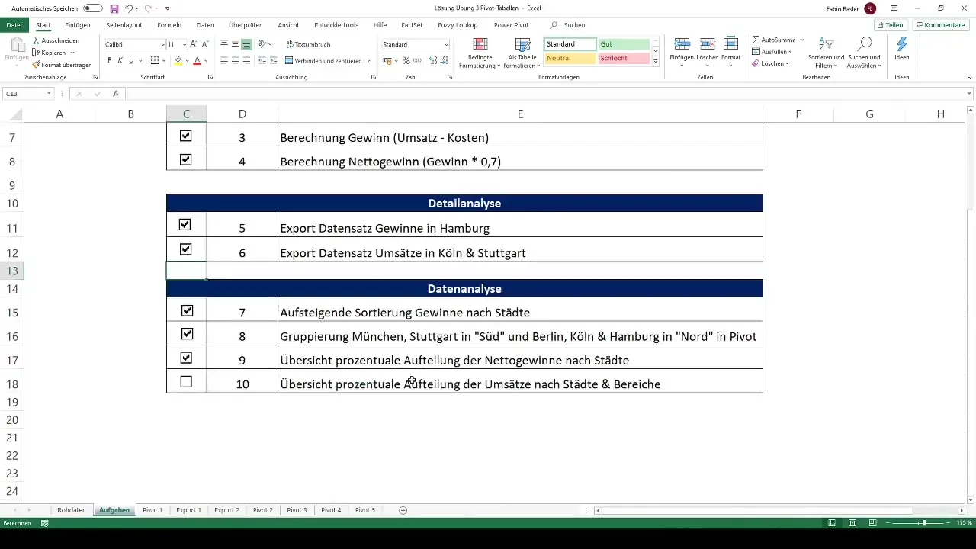Increase font size with large A icon

tap(194, 44)
